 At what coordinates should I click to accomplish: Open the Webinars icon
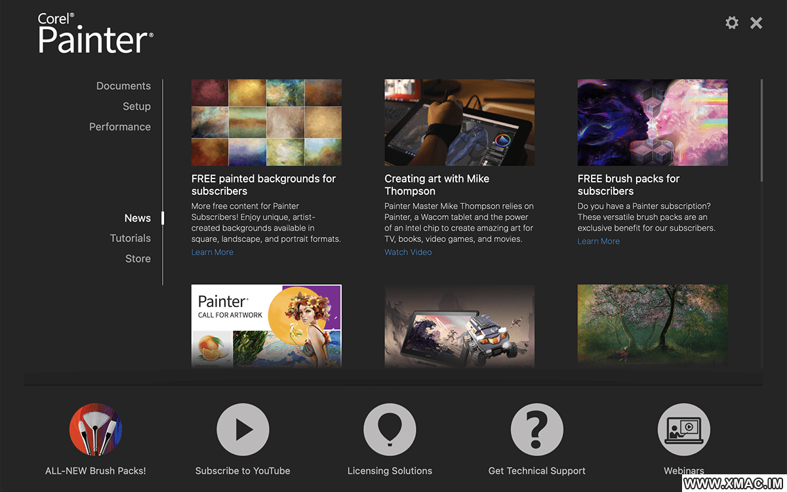click(684, 430)
